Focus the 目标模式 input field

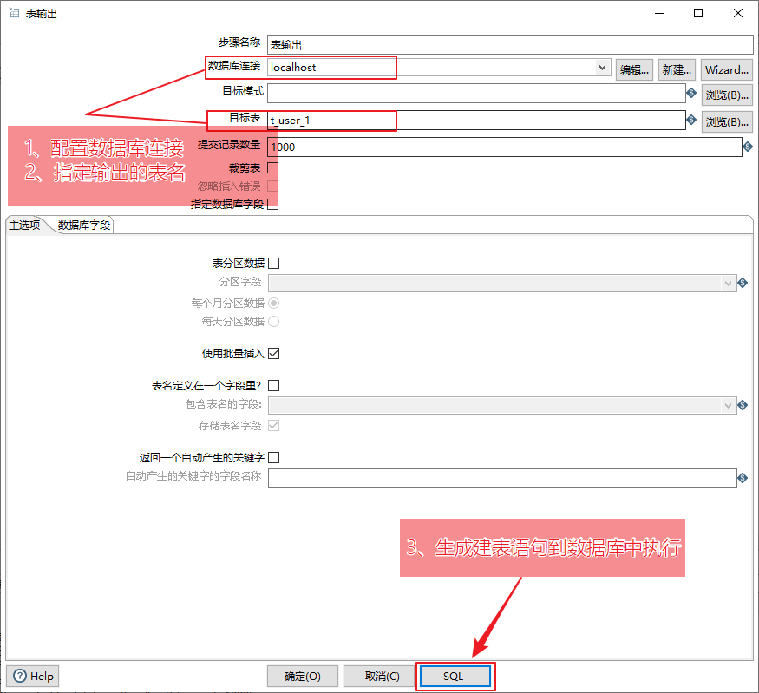click(x=476, y=93)
